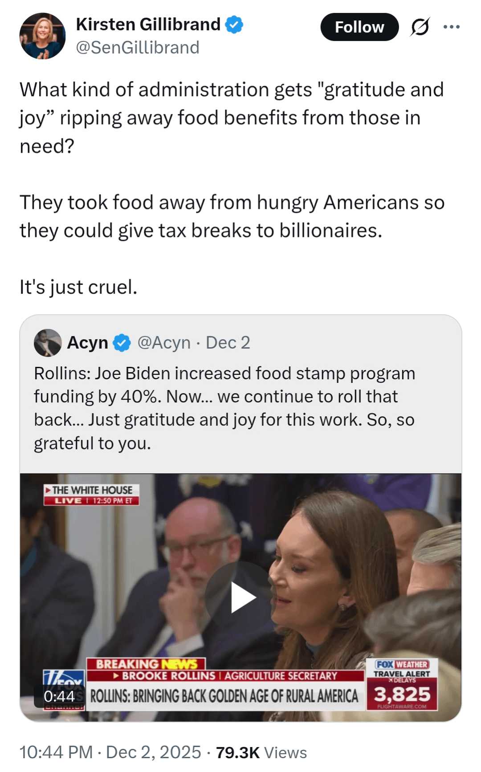
Task: Open Acyn's small avatar in quoted post
Action: (x=48, y=343)
